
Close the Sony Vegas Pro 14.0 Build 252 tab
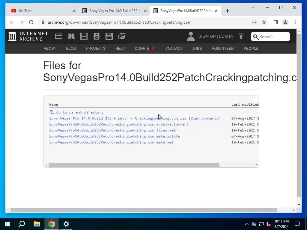click(x=145, y=11)
